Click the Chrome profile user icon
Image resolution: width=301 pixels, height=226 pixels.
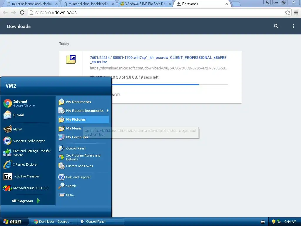(x=267, y=3)
